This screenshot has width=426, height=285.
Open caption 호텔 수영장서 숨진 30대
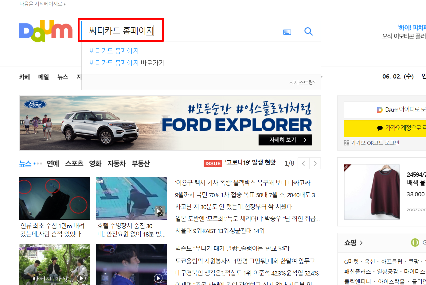131,230
